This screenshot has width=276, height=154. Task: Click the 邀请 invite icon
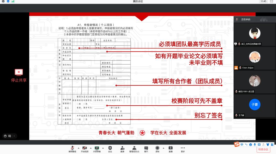tap(122, 148)
